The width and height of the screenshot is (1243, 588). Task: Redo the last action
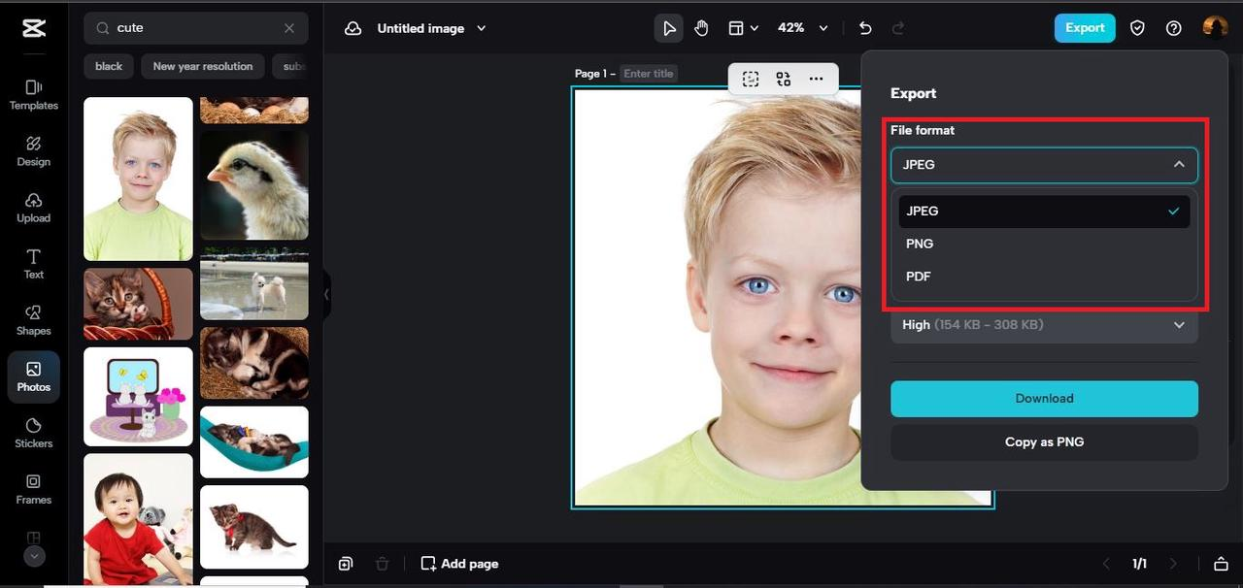pos(898,28)
